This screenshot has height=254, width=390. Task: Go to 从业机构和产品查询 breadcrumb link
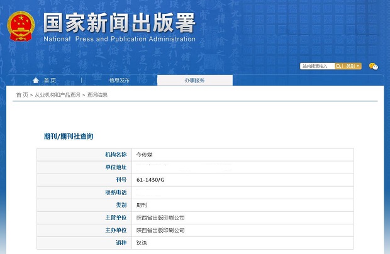[x=57, y=95]
